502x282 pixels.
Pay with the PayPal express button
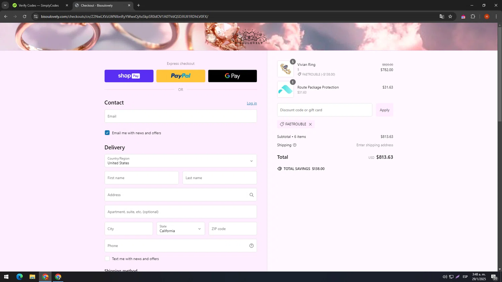(181, 76)
